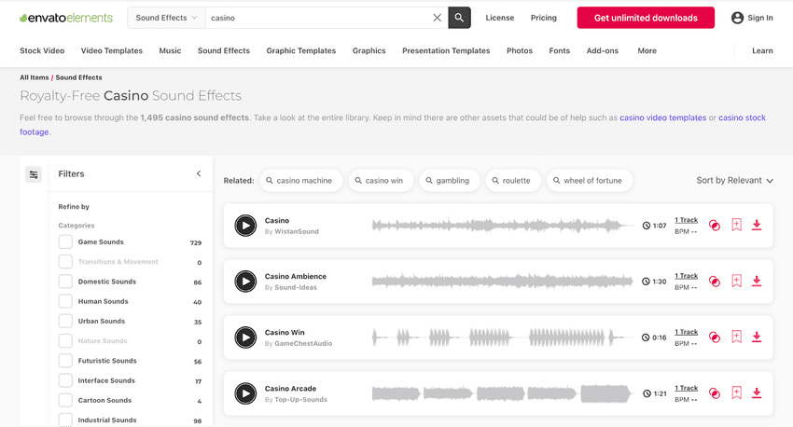This screenshot has width=793, height=427.
Task: Select the roulette related search
Action: click(x=513, y=180)
